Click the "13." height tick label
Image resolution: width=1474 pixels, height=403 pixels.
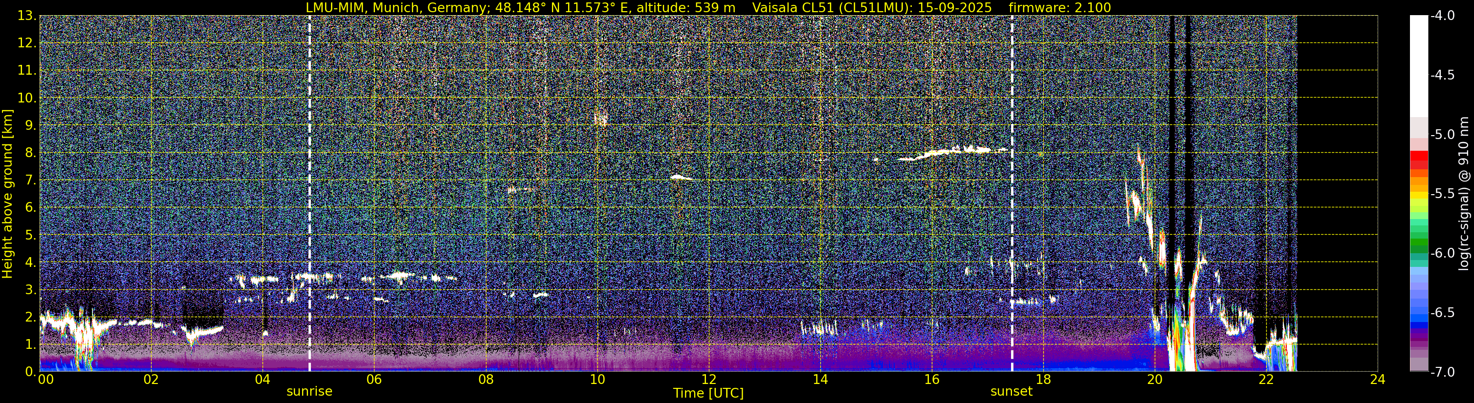click(27, 16)
